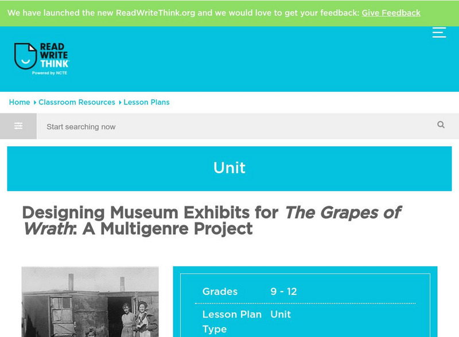Click the Lesson Plan Type label
Screen dimensions: 459x337
[x=232, y=322]
